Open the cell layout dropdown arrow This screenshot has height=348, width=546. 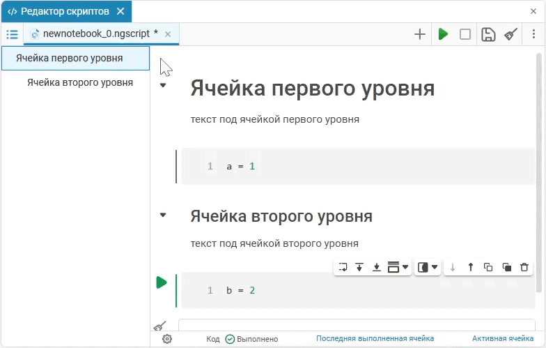tap(405, 267)
